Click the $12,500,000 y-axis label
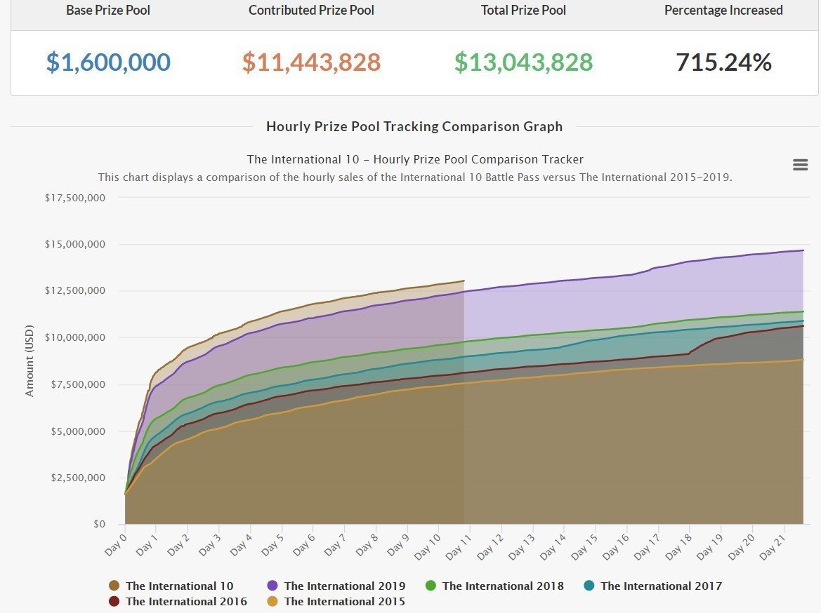Screen dimensions: 821x613 tap(75, 290)
